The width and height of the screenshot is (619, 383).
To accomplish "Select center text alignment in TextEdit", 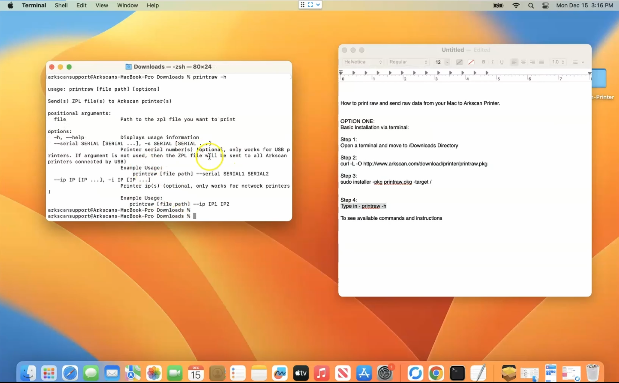I will click(x=523, y=62).
